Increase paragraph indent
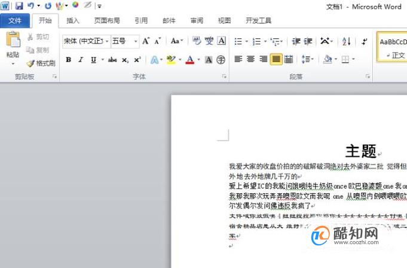Image resolution: width=407 pixels, height=268 pixels. coord(308,41)
